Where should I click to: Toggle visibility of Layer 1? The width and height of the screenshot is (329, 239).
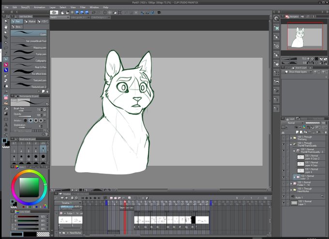[x=284, y=203]
